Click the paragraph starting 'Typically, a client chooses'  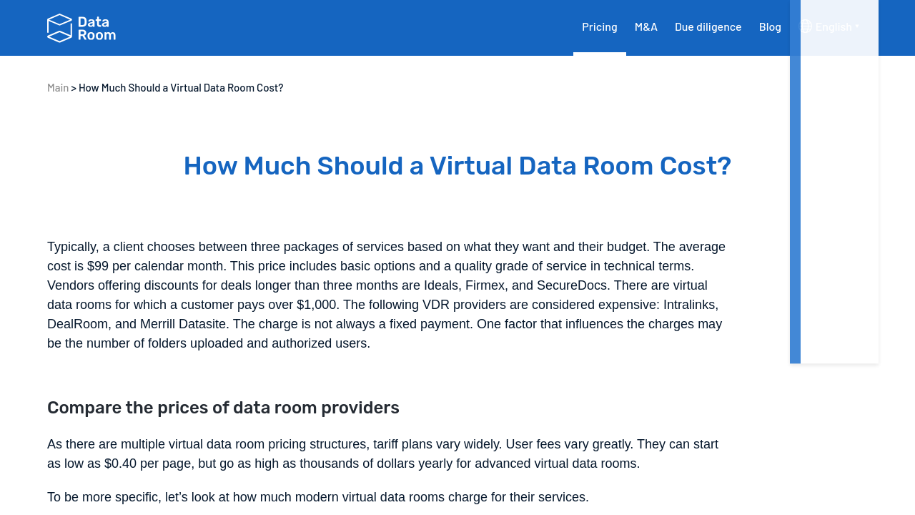coord(387,295)
